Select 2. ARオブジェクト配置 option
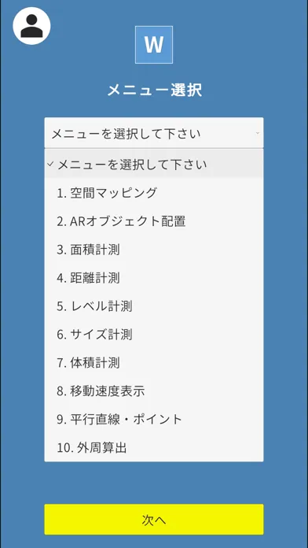Screen dimensions: 308x548 pos(154,221)
